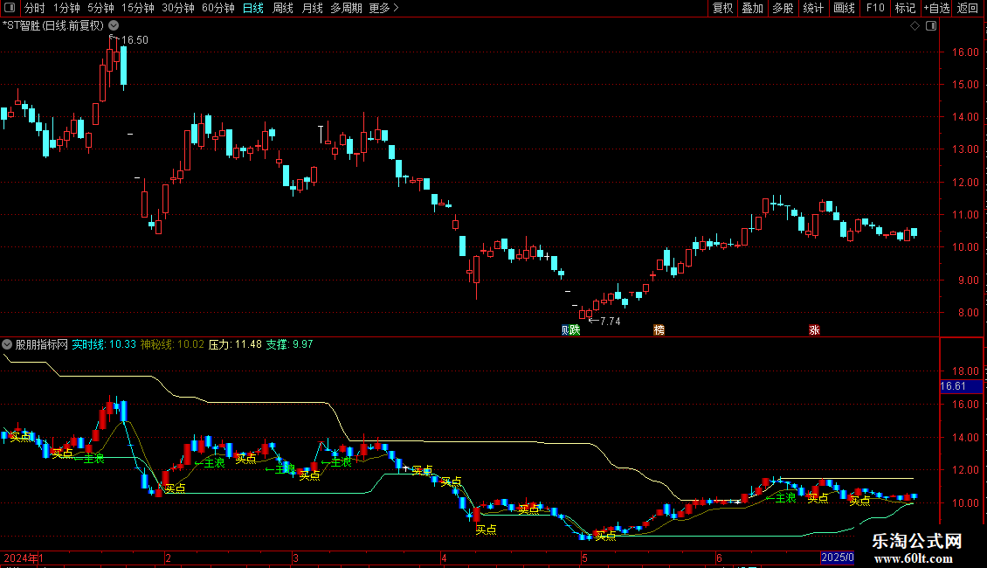Click the 实时线: 10.33 value

point(104,344)
